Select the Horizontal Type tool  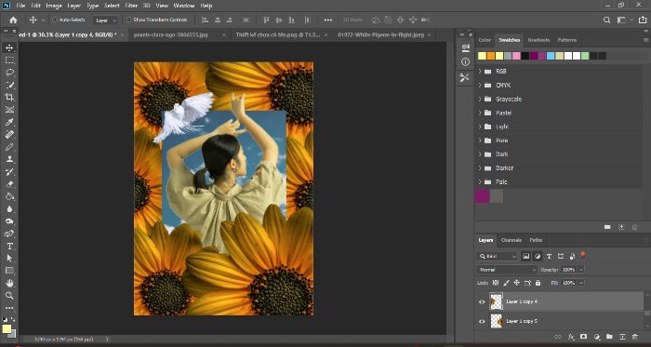click(x=9, y=247)
